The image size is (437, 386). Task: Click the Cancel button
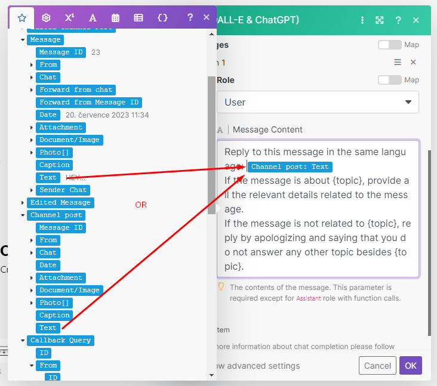click(x=377, y=366)
